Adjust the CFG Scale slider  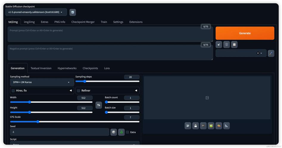(75, 122)
